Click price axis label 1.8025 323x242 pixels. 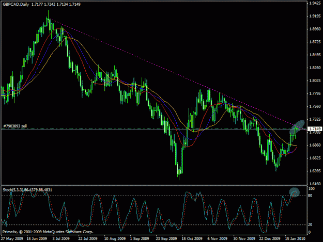pyautogui.click(x=315, y=80)
